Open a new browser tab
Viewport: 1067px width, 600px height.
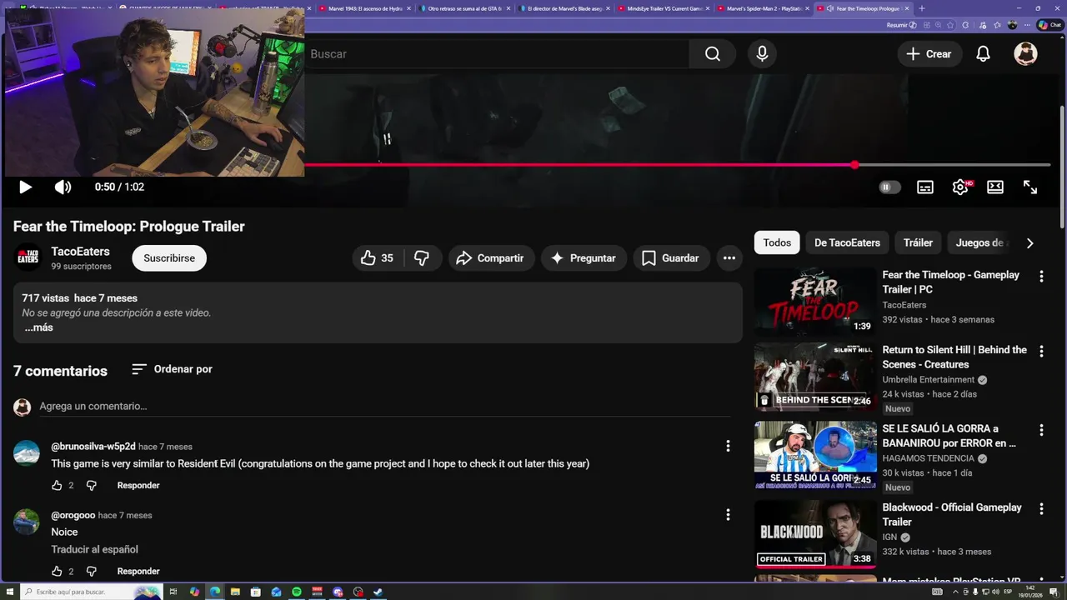click(921, 8)
